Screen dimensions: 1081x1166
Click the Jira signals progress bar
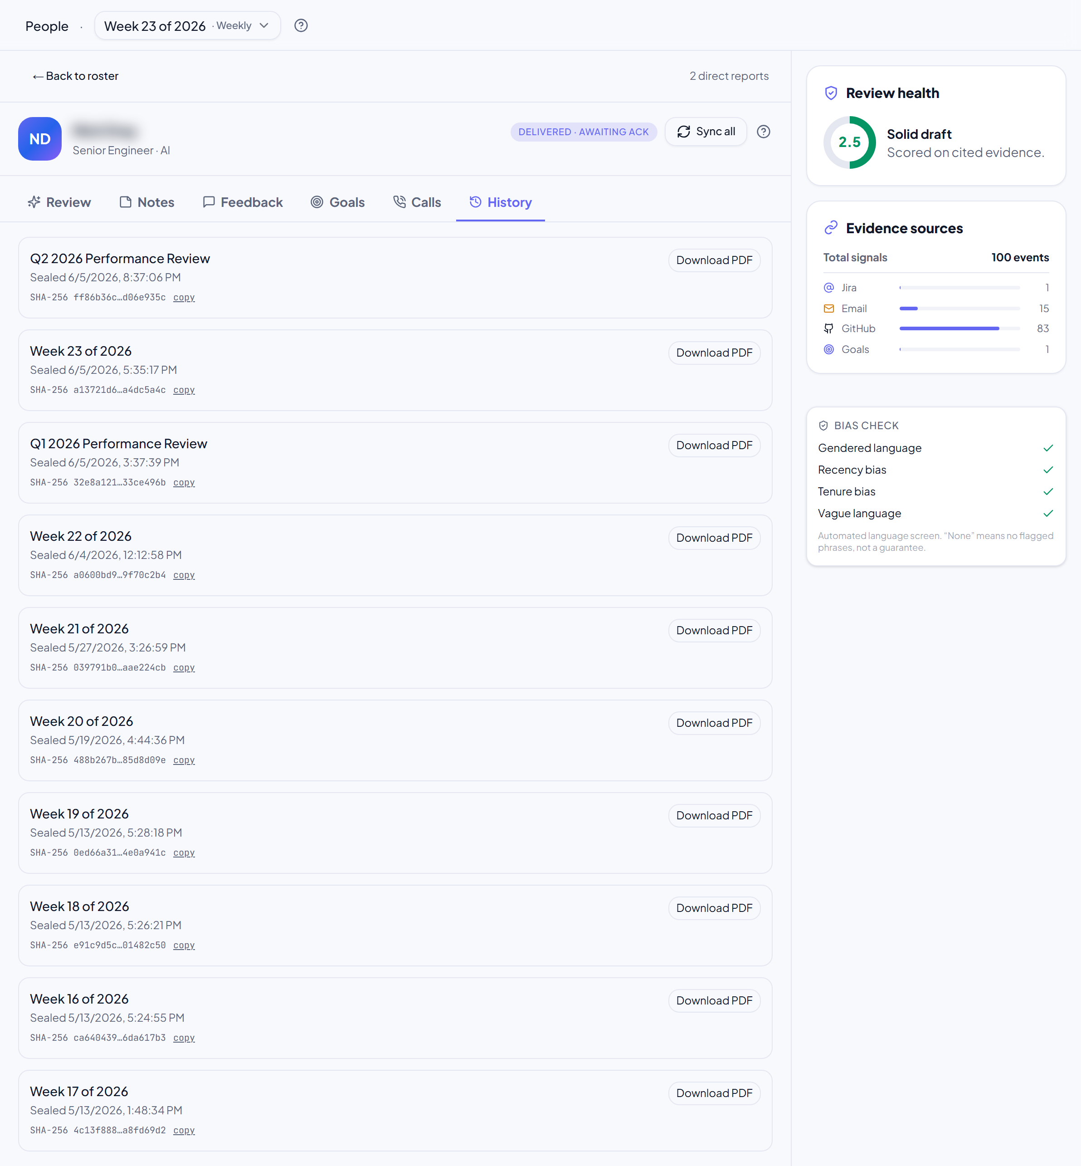coord(960,287)
